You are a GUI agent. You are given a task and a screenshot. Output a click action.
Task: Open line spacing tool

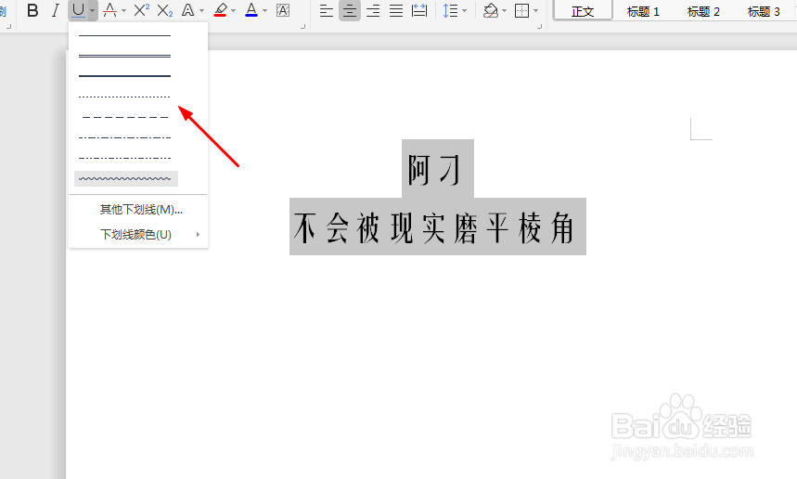(450, 10)
